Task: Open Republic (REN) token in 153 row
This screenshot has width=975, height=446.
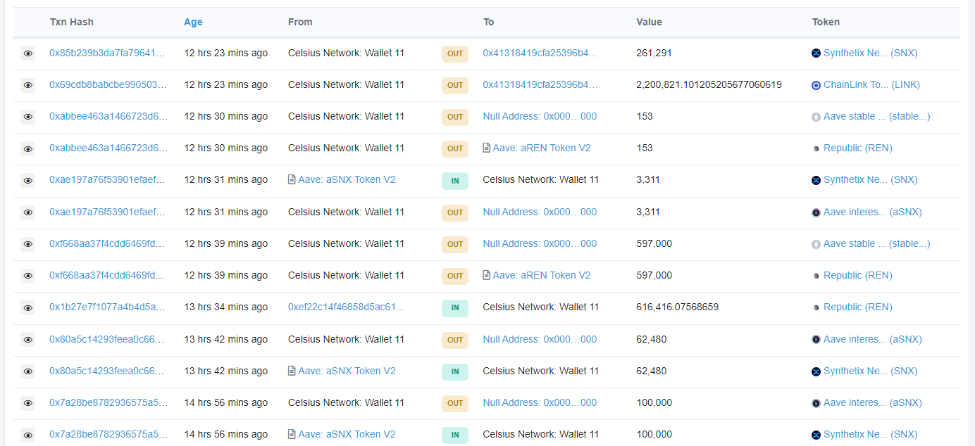Action: click(x=857, y=148)
